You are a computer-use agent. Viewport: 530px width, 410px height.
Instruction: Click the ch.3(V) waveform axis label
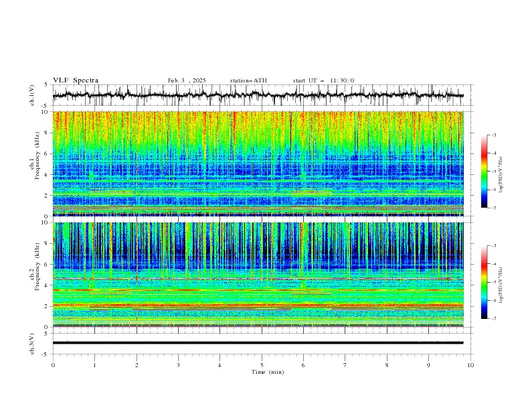coord(32,344)
